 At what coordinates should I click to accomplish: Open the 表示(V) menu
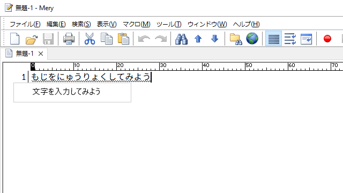tap(107, 24)
